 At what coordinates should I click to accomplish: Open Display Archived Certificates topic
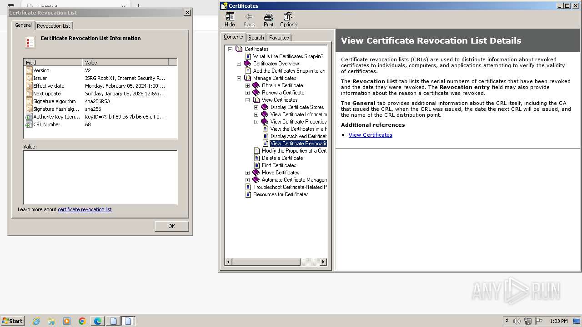[x=298, y=136]
